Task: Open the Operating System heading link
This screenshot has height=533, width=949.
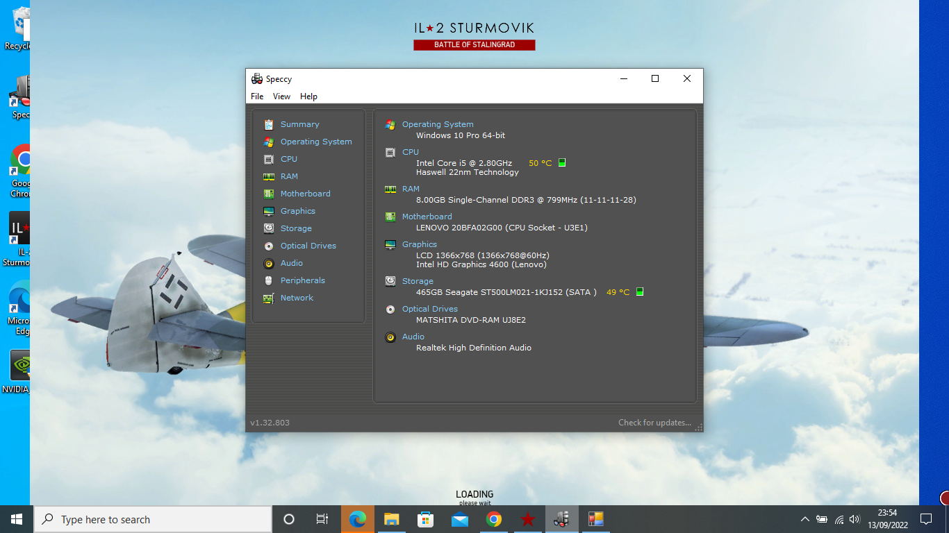Action: [x=438, y=124]
